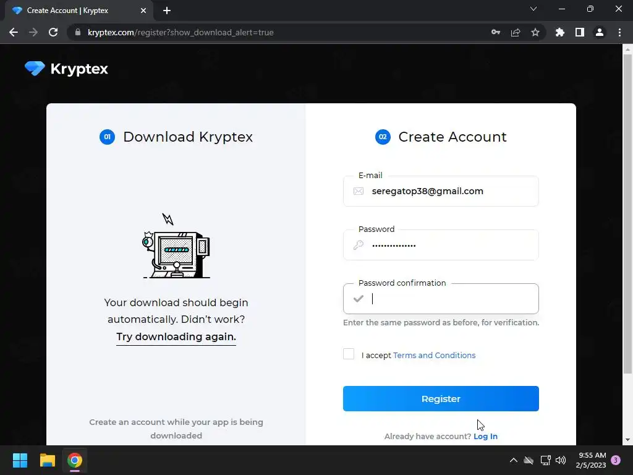Image resolution: width=633 pixels, height=475 pixels.
Task: View site info via padlock icon
Action: click(78, 32)
